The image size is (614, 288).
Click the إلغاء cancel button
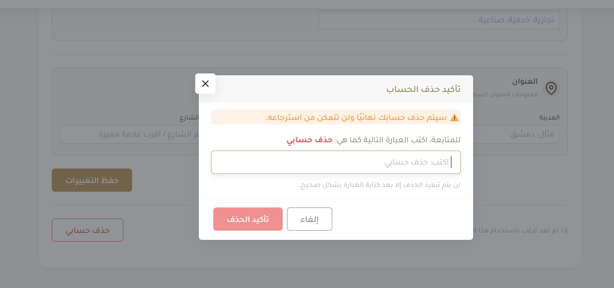(309, 219)
